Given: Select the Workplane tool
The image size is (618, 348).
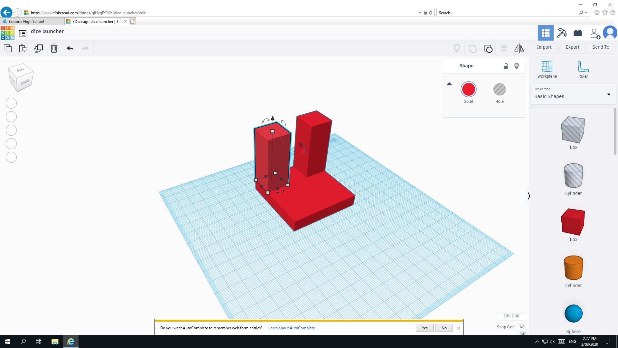Looking at the screenshot, I should point(547,69).
